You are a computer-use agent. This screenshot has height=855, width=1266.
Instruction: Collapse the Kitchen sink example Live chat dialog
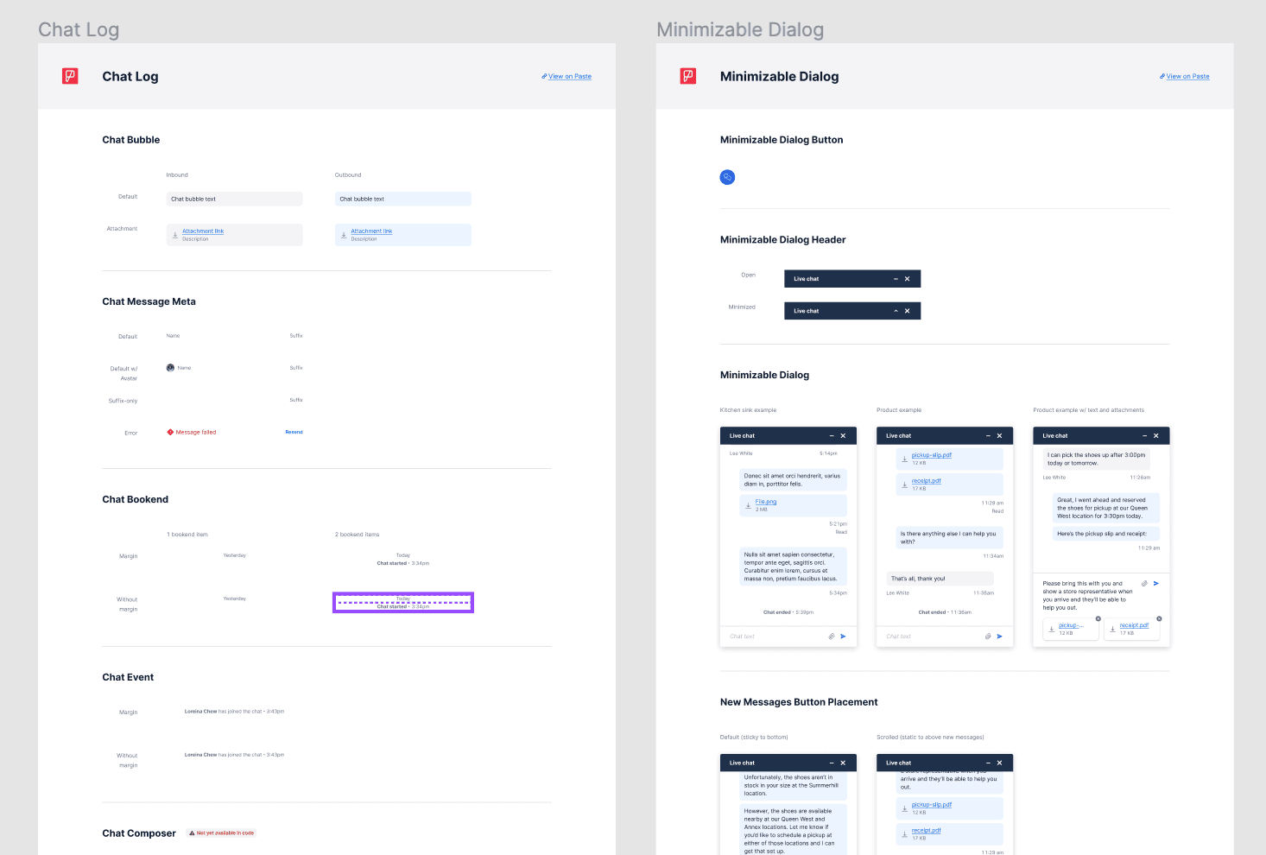832,436
